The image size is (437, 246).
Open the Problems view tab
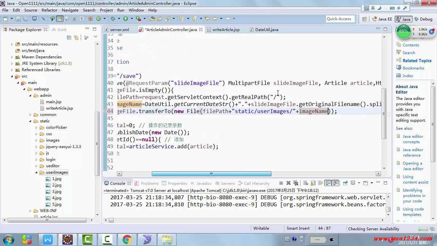tap(147, 183)
